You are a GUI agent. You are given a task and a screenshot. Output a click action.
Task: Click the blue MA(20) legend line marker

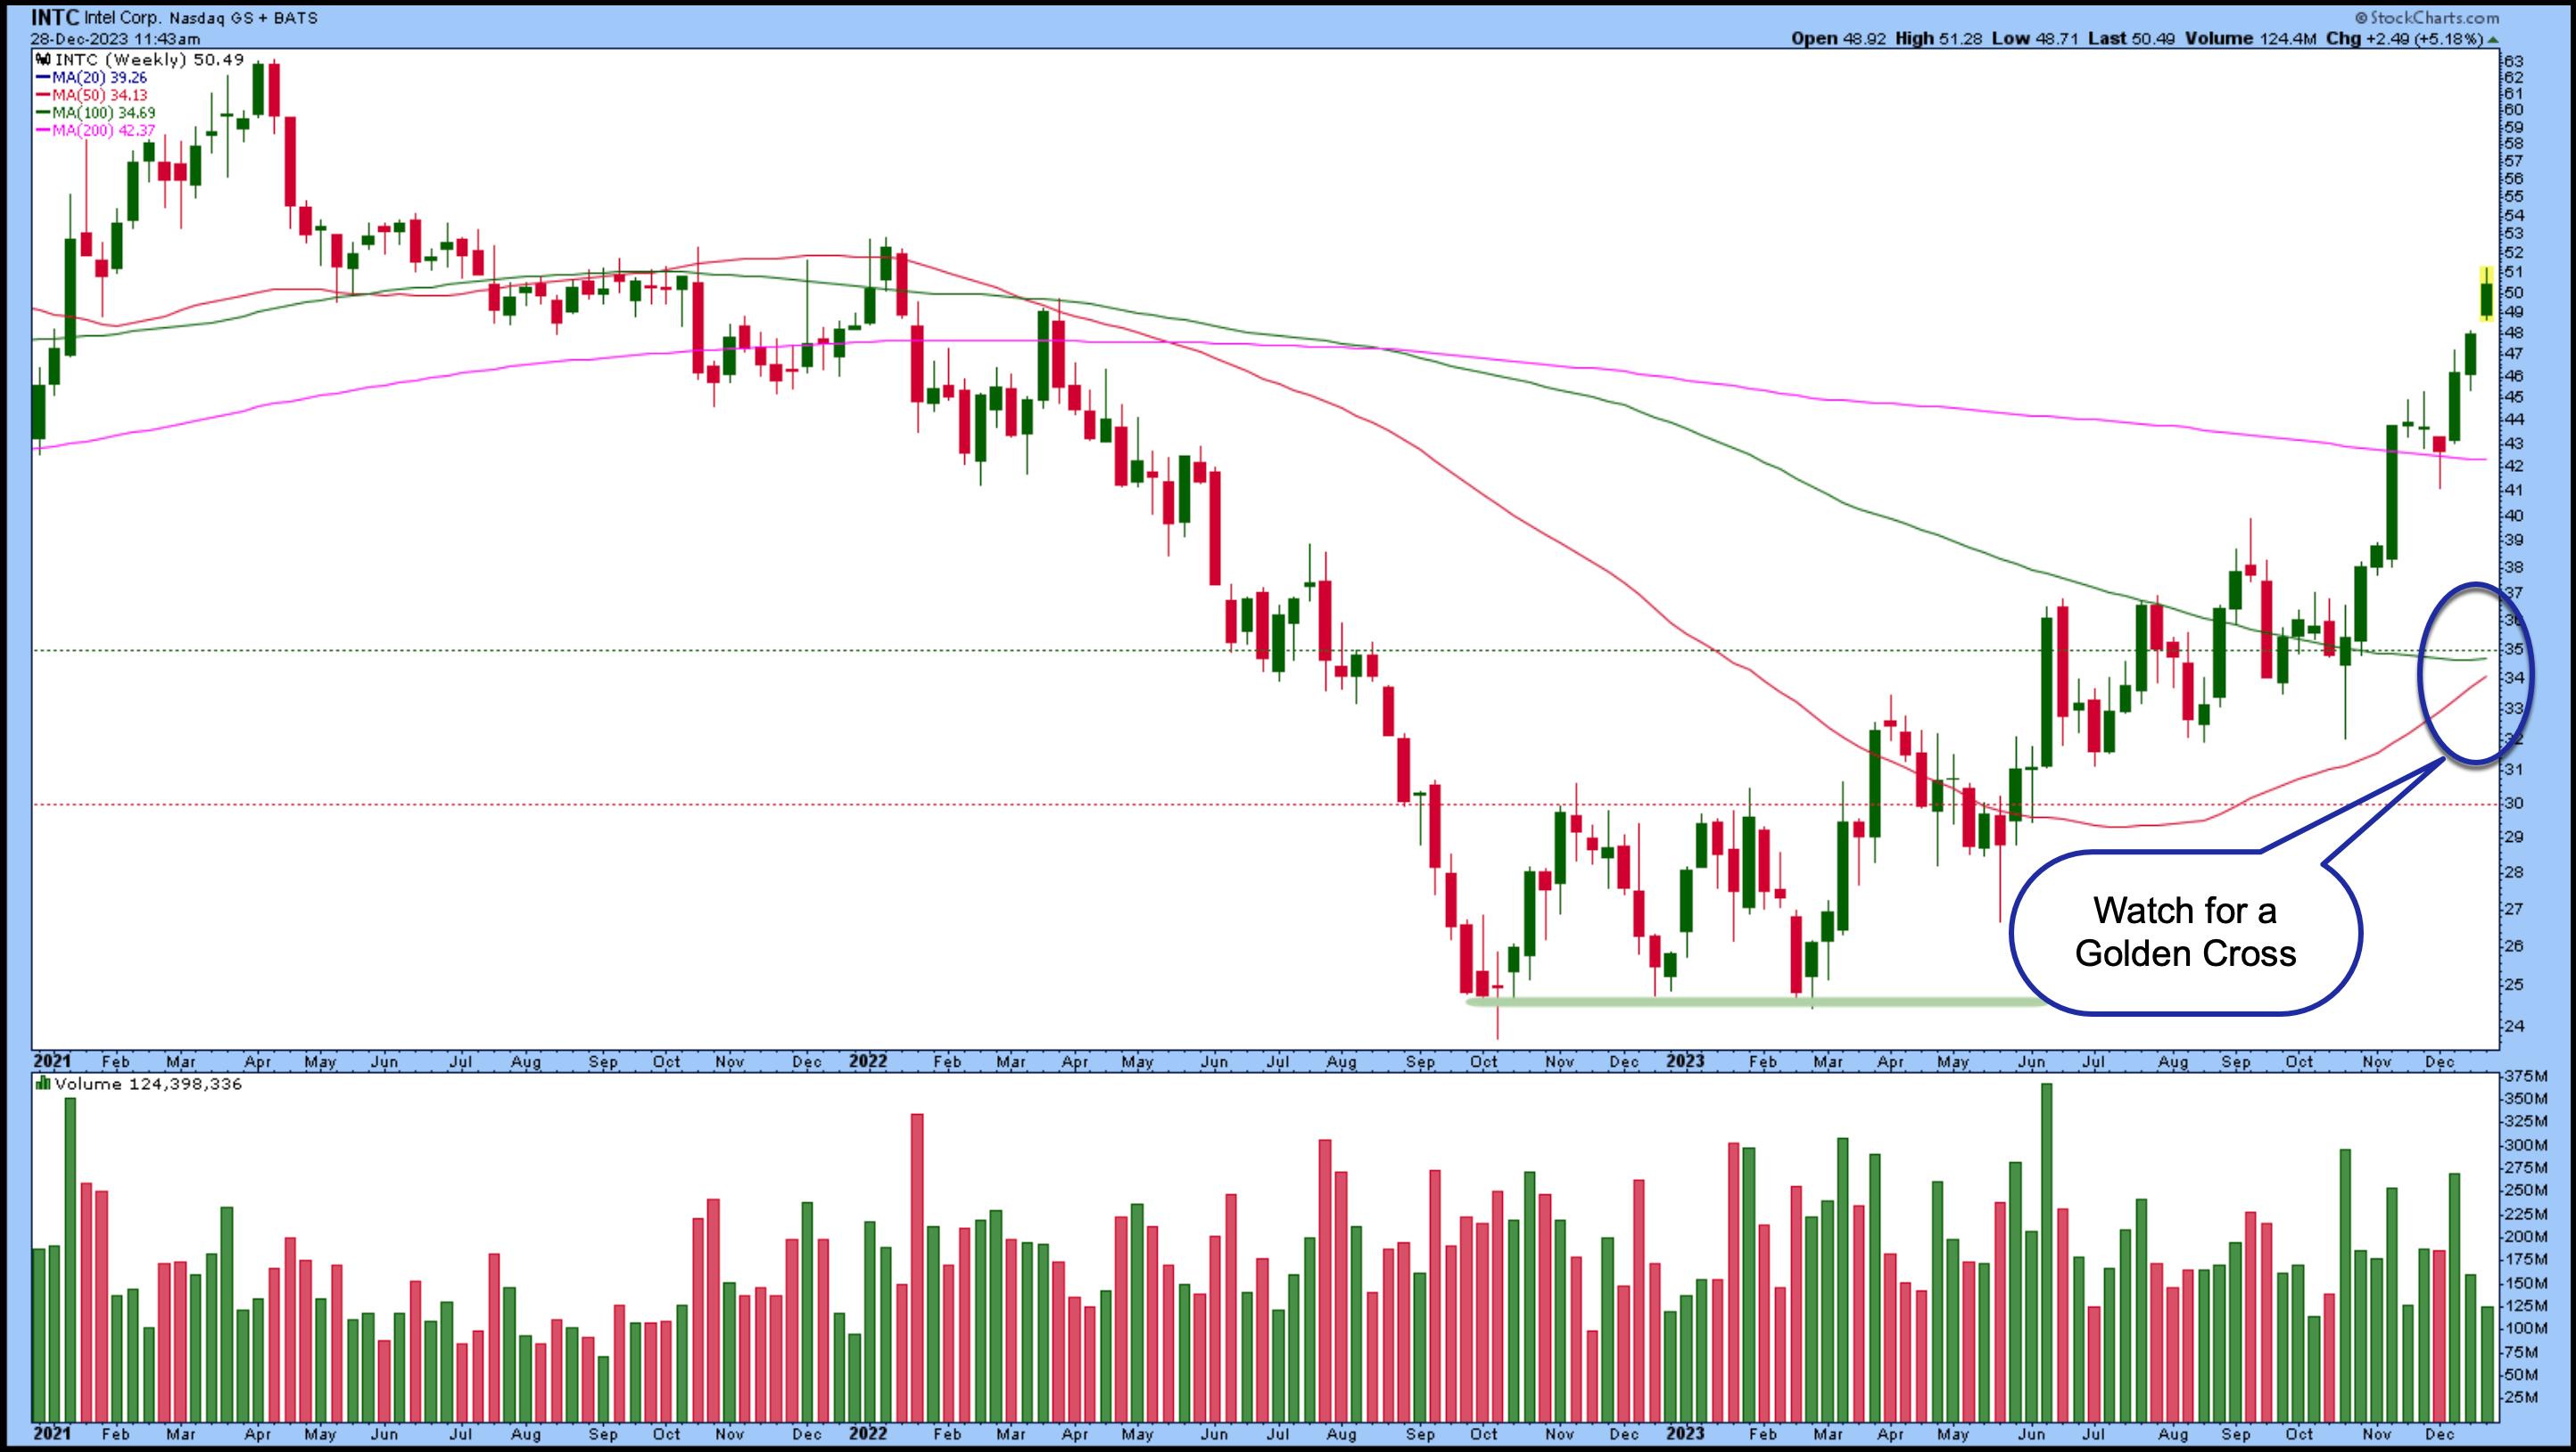pyautogui.click(x=43, y=77)
